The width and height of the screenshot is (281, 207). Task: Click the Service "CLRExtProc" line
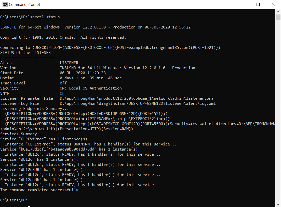[45, 139]
